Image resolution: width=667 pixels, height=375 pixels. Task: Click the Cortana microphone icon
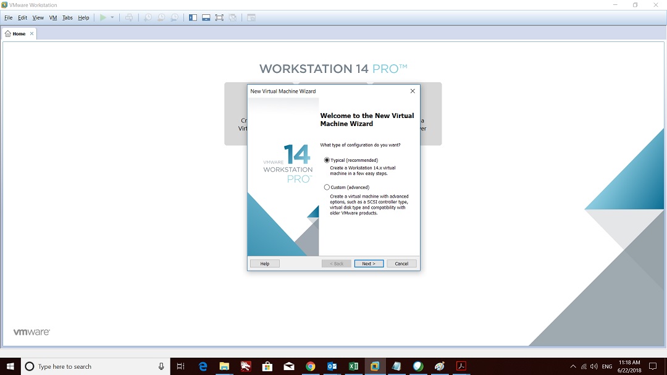[x=161, y=366]
